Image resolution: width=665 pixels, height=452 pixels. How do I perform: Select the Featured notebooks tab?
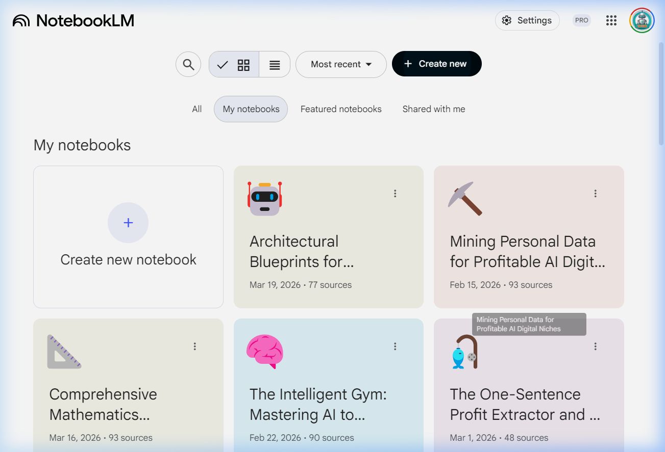(341, 109)
